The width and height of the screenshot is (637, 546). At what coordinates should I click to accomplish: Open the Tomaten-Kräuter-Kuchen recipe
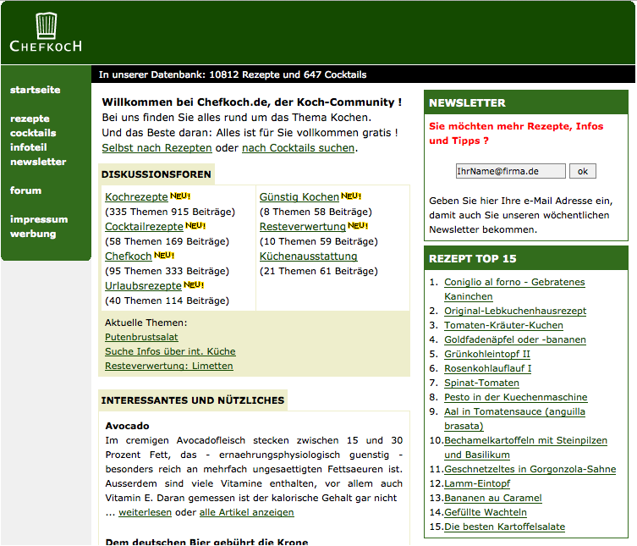point(503,326)
